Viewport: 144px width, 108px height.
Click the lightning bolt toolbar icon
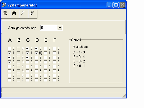23,13
